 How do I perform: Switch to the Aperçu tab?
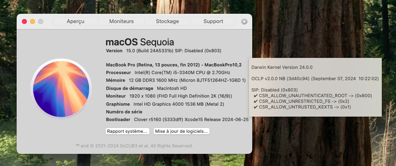point(76,21)
